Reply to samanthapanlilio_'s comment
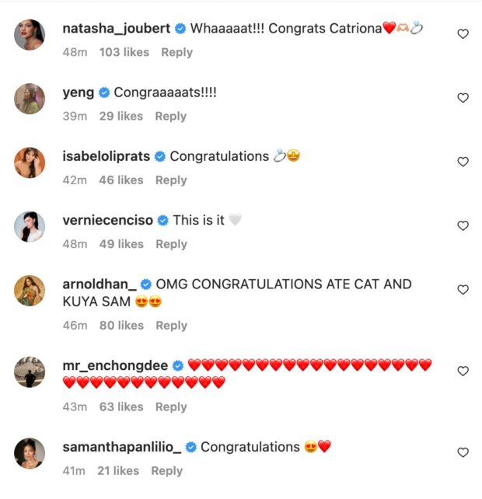 pyautogui.click(x=166, y=470)
